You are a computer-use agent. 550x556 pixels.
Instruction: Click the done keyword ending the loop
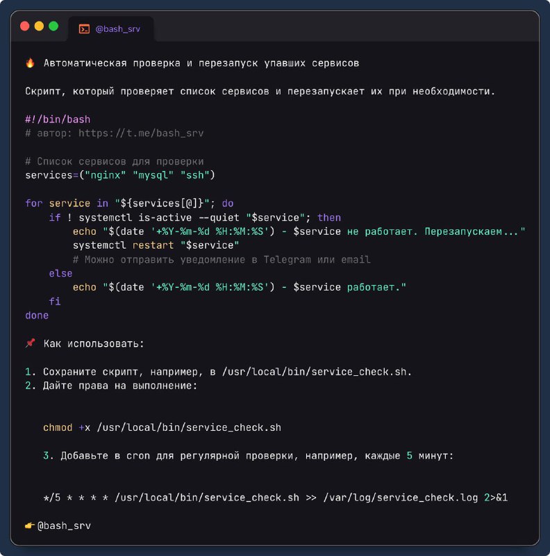coord(37,316)
